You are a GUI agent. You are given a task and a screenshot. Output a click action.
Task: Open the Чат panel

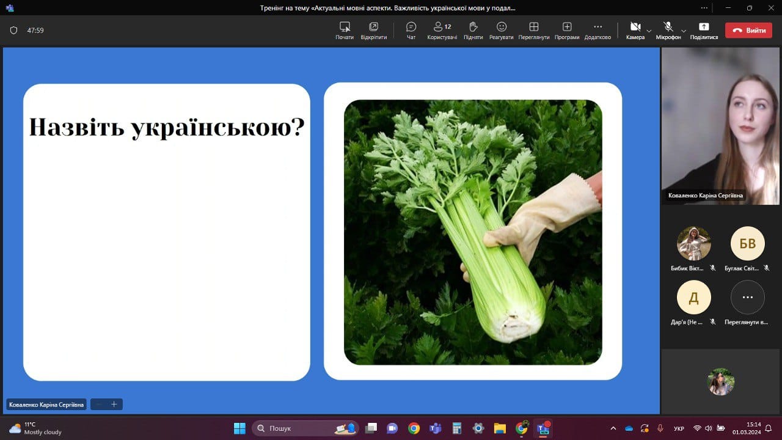(411, 30)
